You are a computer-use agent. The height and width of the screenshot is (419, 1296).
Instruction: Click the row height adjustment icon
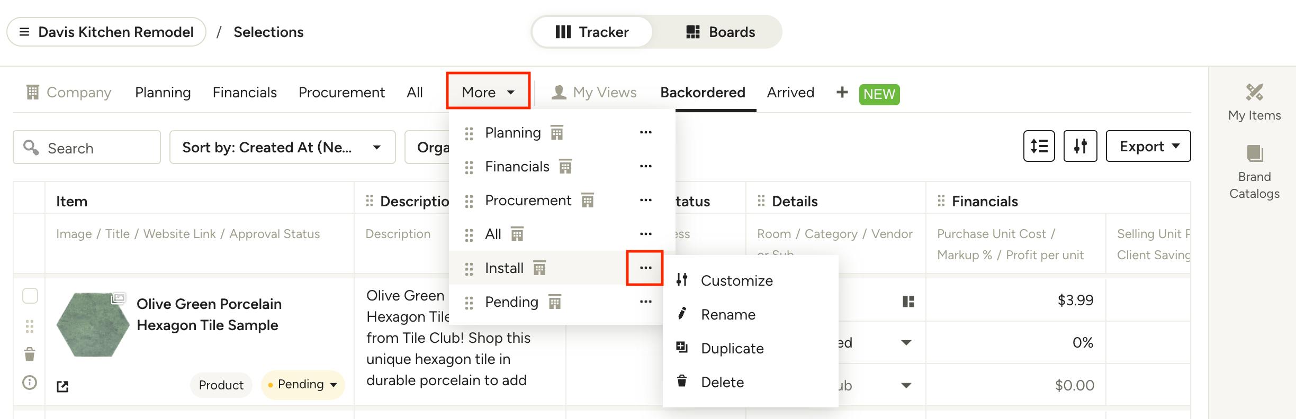click(x=1039, y=146)
